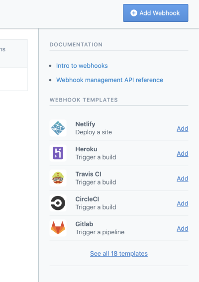199x282 pixels.
Task: Click the Gitlab fox logo icon
Action: [58, 228]
